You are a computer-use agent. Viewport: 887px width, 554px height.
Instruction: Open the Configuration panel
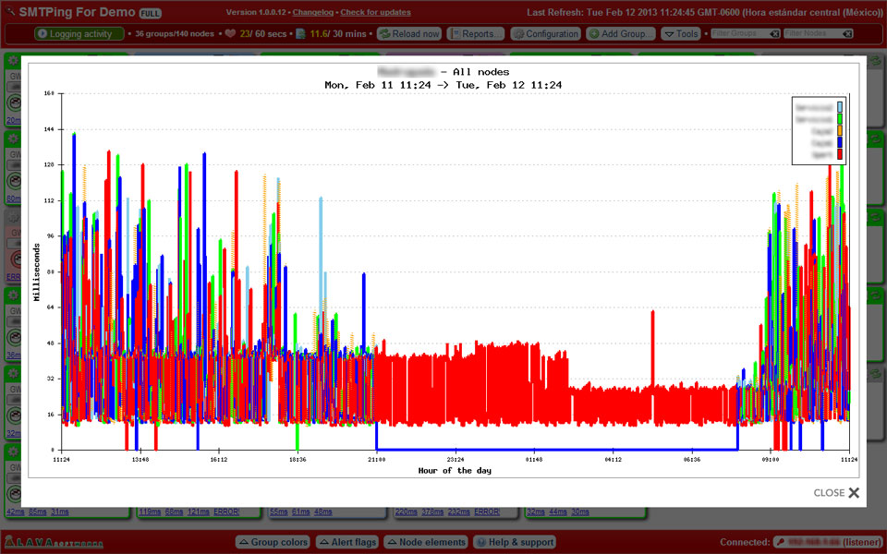(545, 34)
